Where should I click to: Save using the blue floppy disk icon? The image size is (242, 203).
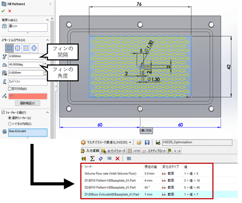click(147, 142)
